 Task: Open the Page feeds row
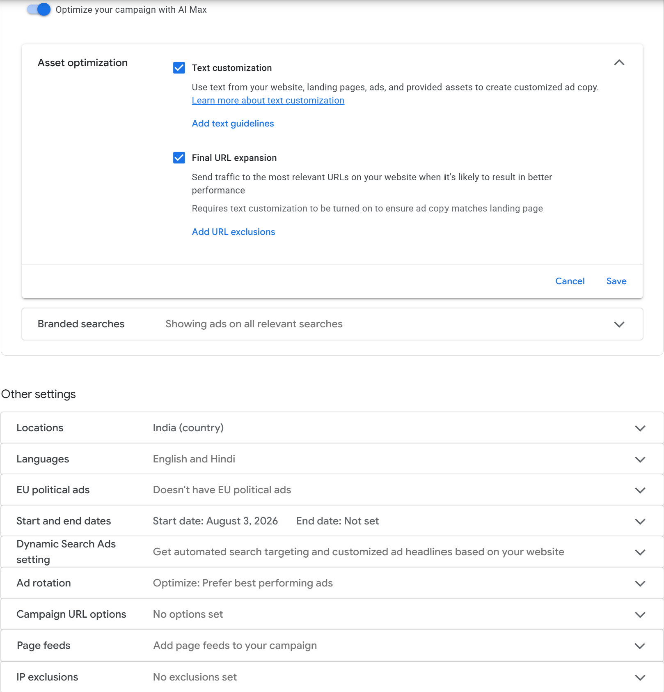click(x=332, y=646)
